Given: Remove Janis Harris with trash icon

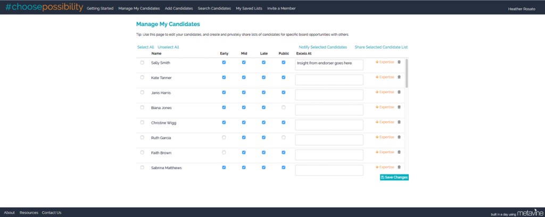Looking at the screenshot, I should point(399,92).
